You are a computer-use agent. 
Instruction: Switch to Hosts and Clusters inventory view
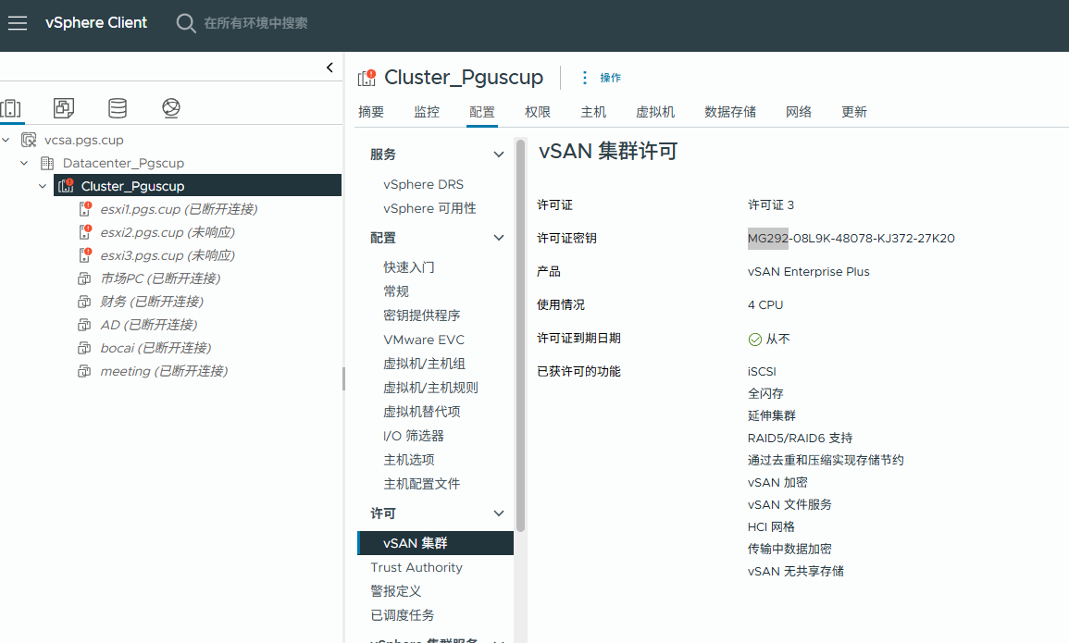click(11, 107)
